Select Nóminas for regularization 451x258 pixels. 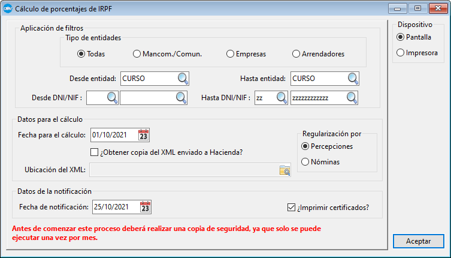[305, 161]
